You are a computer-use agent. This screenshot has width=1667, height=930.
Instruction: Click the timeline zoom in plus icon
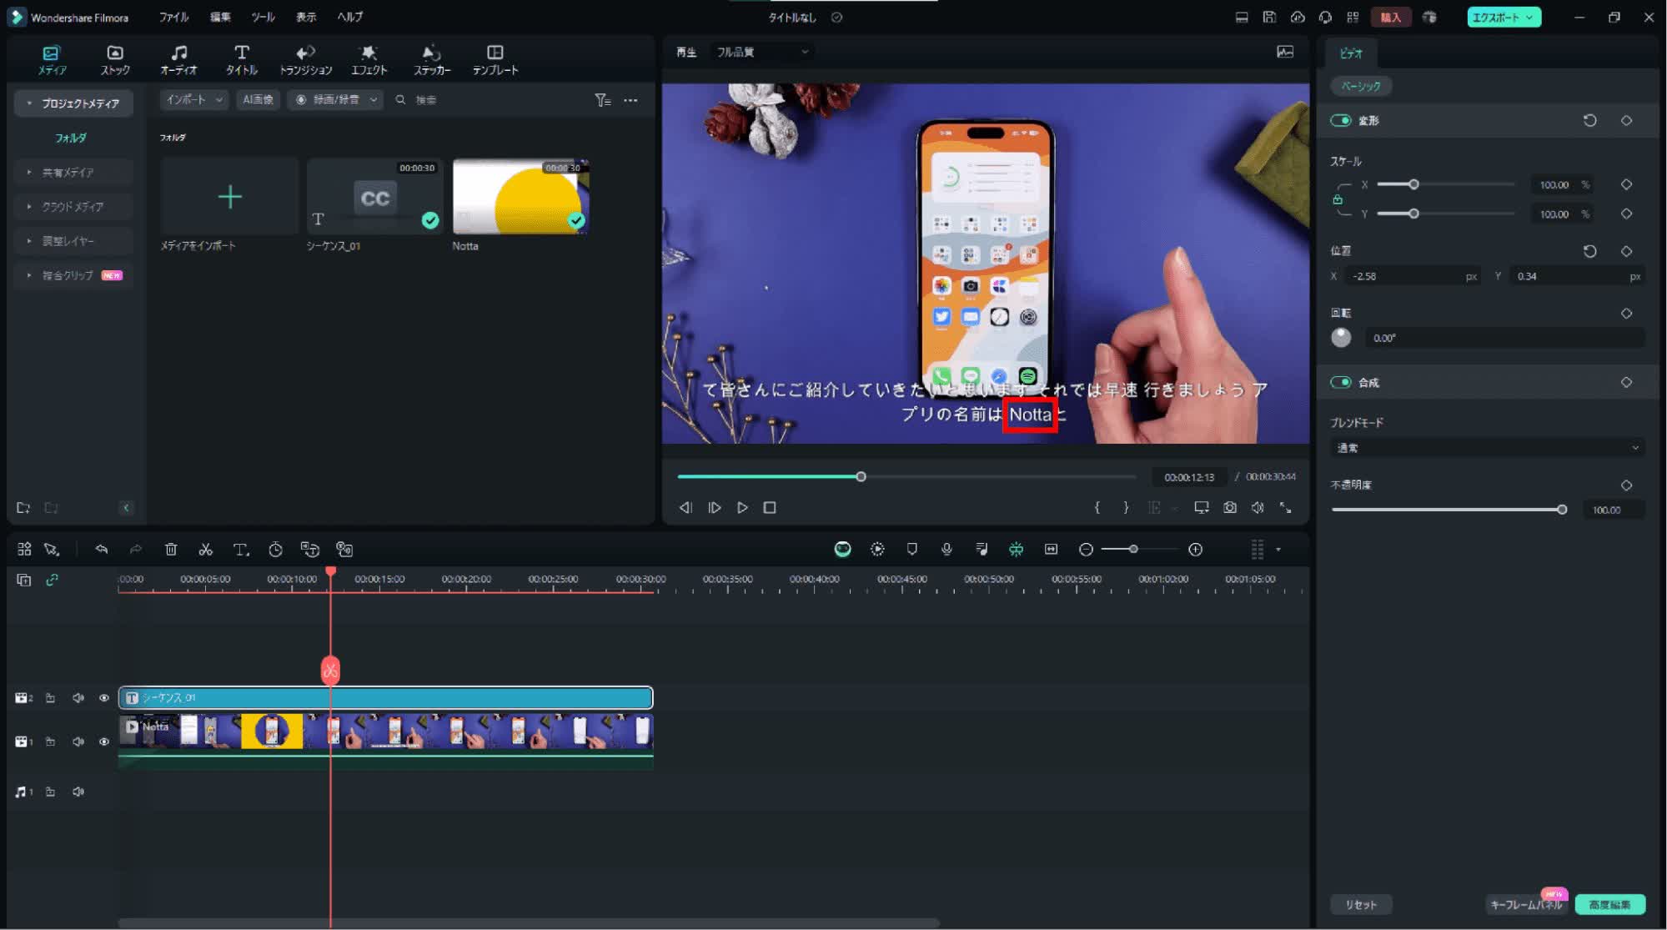click(1195, 549)
